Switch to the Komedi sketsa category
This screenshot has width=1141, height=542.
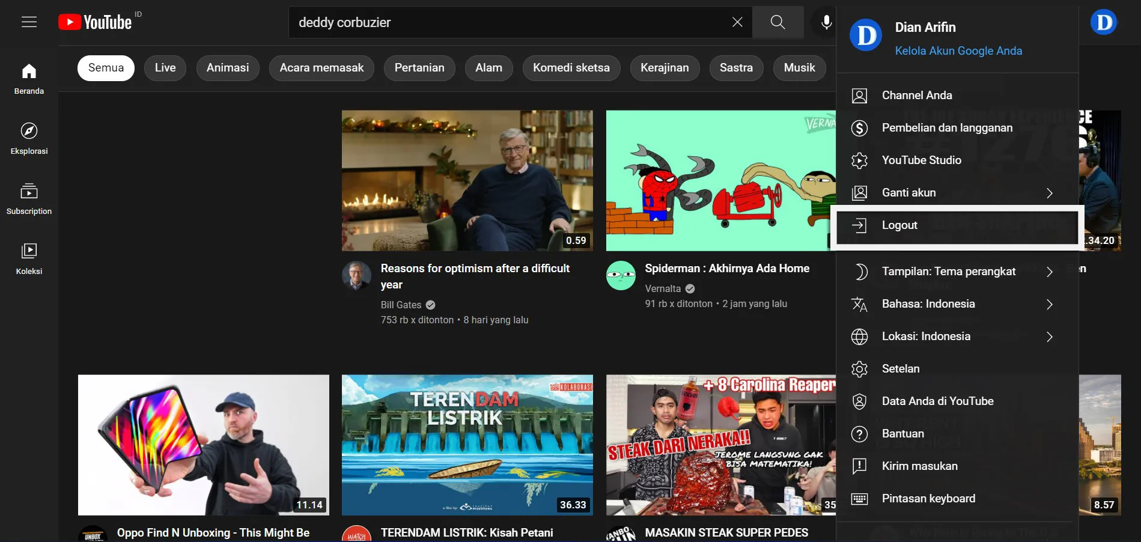click(x=571, y=68)
